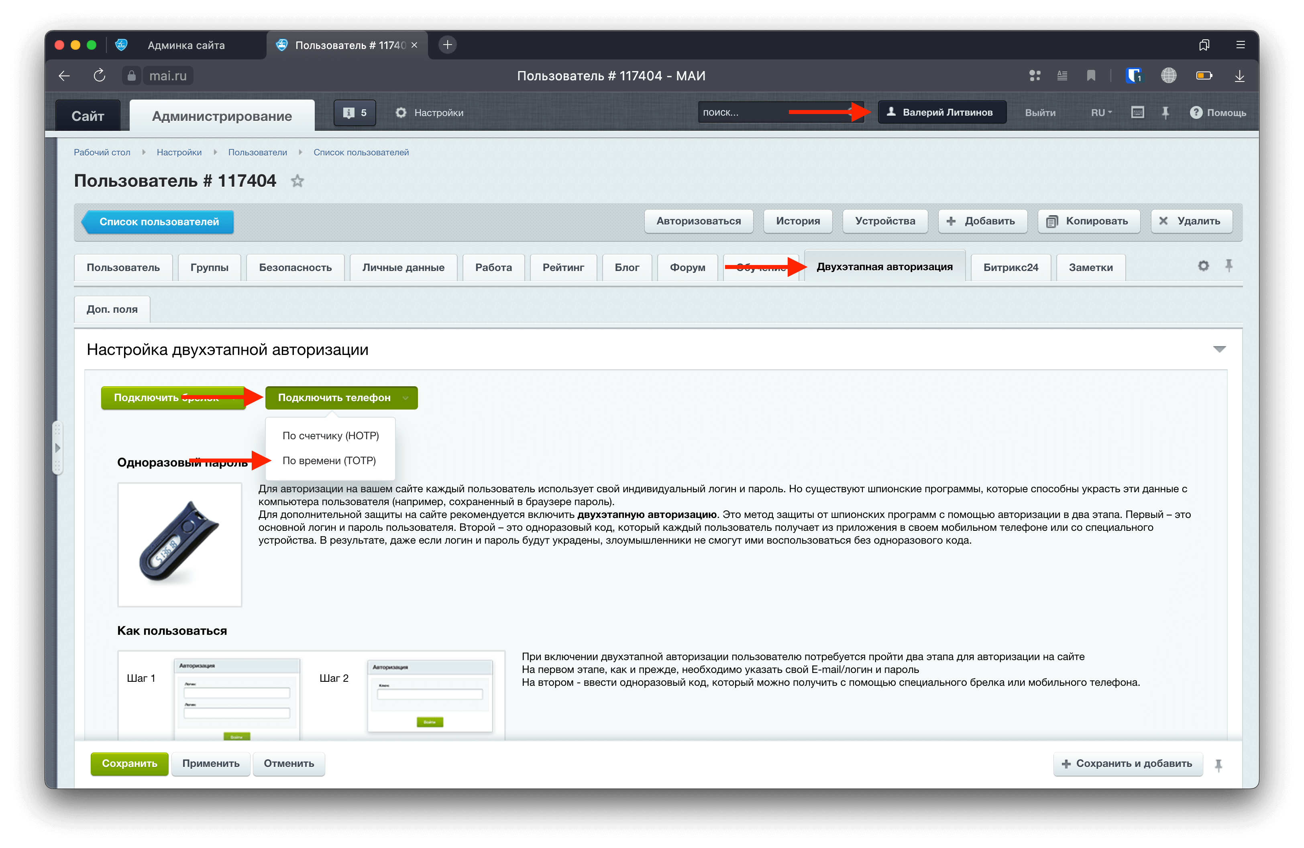
Task: Open the Подключить телефон dropdown button
Action: (x=341, y=398)
